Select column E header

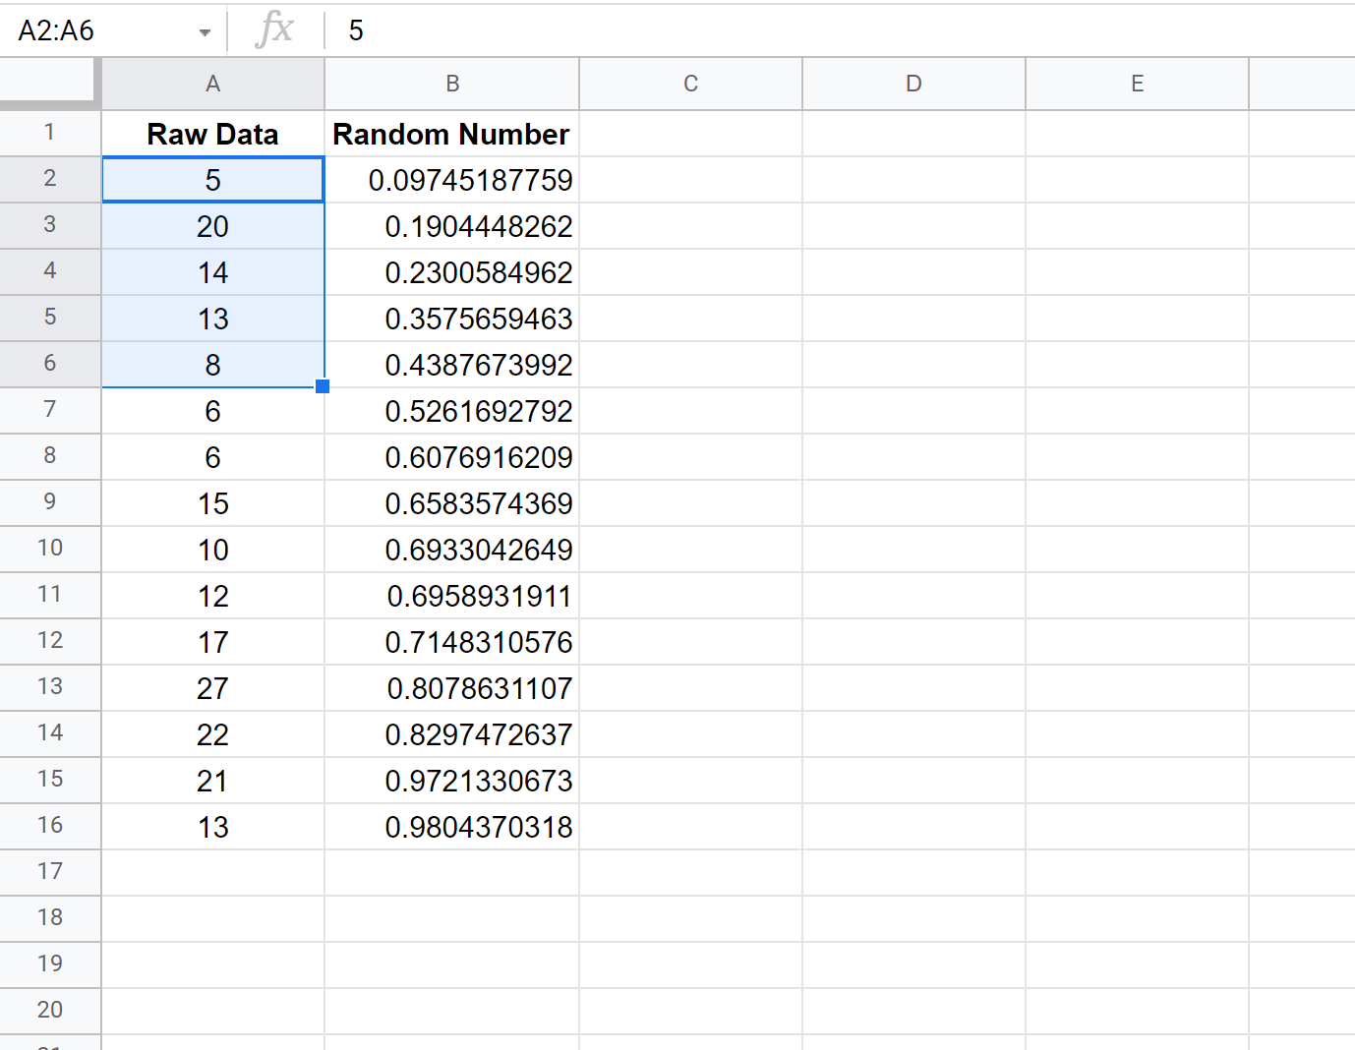tap(1137, 84)
